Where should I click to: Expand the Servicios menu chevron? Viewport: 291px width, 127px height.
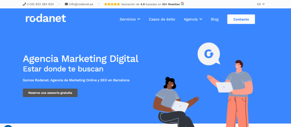[x=139, y=19]
